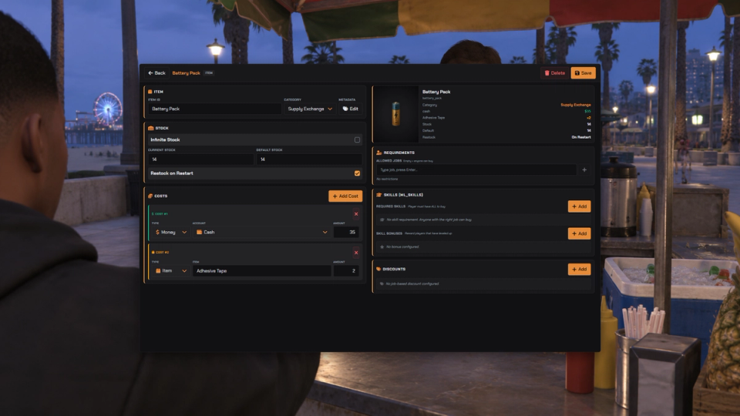
Task: Click the Costs section coins icon
Action: 150,196
